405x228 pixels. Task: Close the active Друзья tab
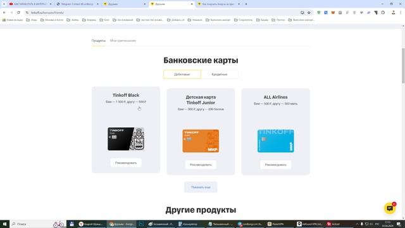pyautogui.click(x=192, y=4)
